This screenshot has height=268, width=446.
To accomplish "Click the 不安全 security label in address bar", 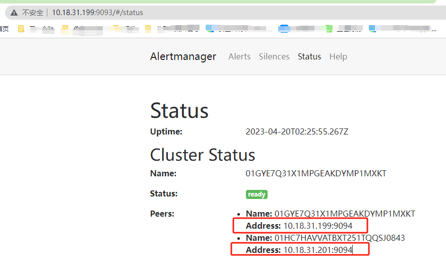I will tap(33, 13).
